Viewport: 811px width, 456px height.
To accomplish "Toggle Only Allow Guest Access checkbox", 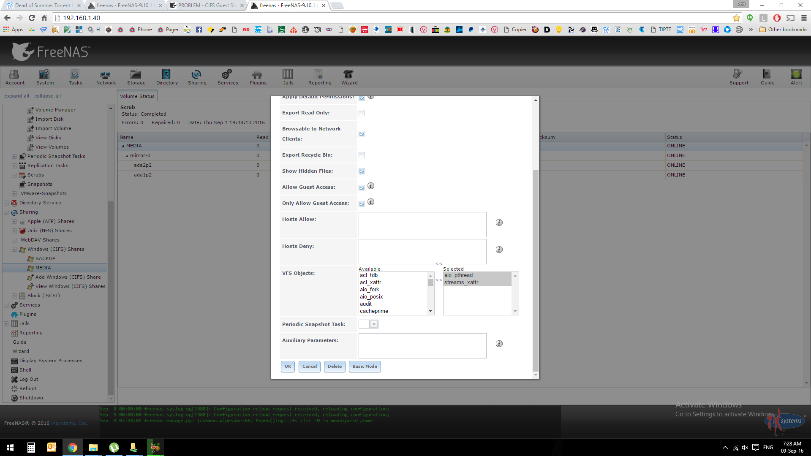I will click(x=362, y=204).
